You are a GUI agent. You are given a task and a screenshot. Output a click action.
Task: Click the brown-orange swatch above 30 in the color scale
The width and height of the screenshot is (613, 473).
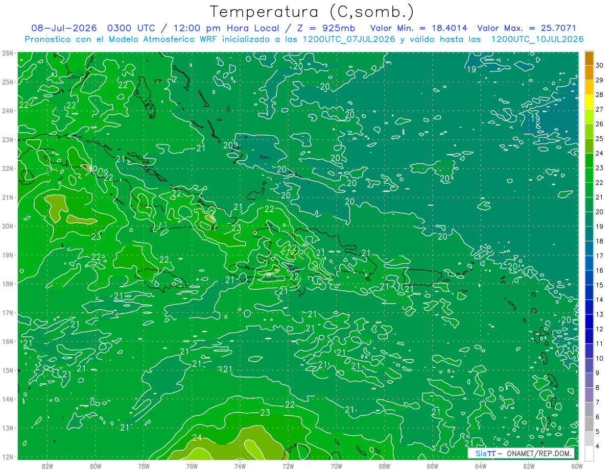tap(589, 58)
